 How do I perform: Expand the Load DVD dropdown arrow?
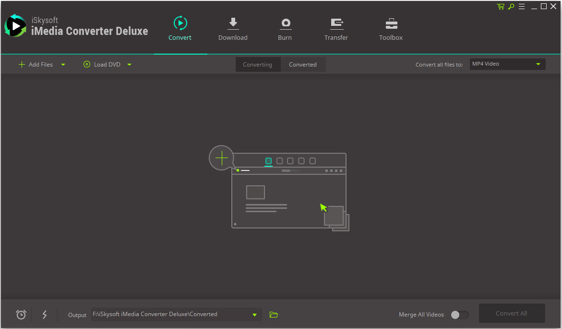pyautogui.click(x=129, y=65)
